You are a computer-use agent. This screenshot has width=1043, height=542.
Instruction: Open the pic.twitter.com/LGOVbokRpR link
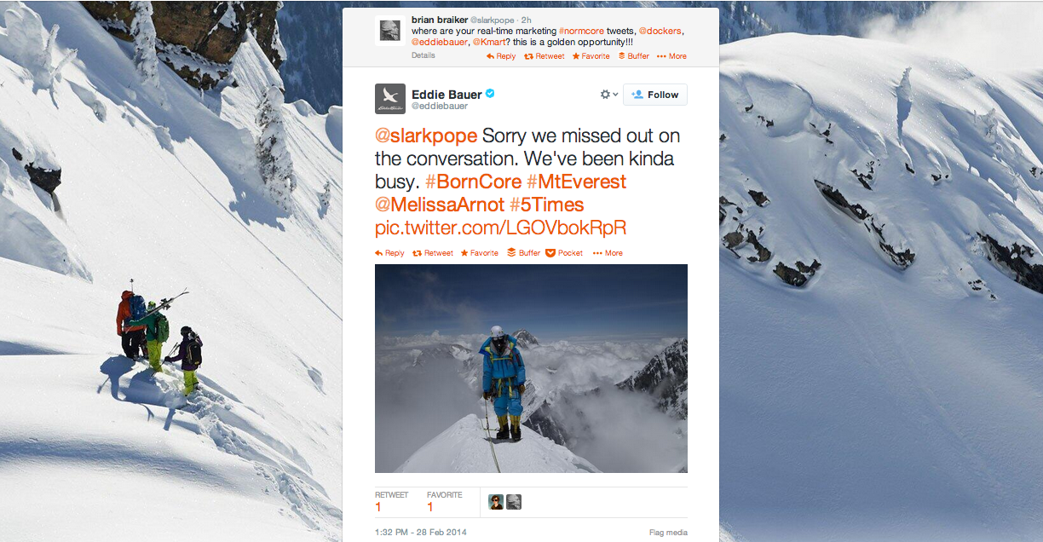tap(500, 228)
